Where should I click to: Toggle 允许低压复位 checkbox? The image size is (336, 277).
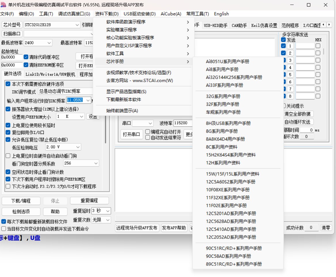tap(8, 140)
